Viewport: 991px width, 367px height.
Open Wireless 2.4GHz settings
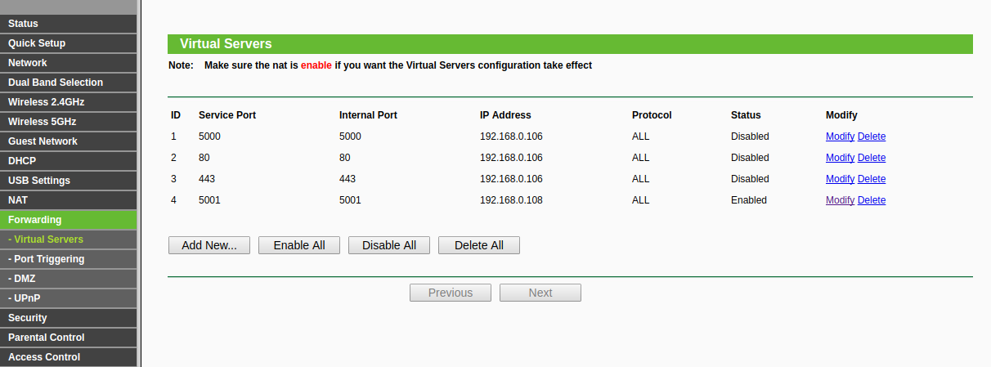69,102
